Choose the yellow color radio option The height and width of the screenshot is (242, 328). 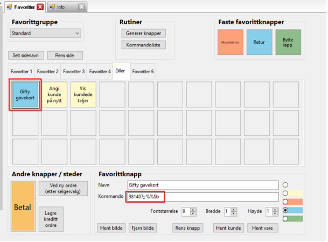[x=286, y=193]
